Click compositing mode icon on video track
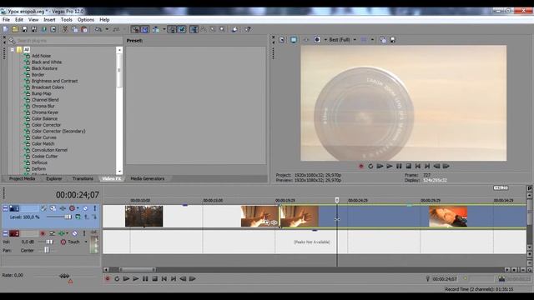Screen dimensions: 534x300 coord(78,217)
